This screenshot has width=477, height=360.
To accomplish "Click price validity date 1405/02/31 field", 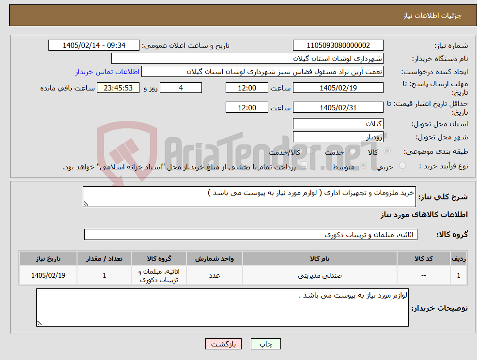I will tap(338, 107).
